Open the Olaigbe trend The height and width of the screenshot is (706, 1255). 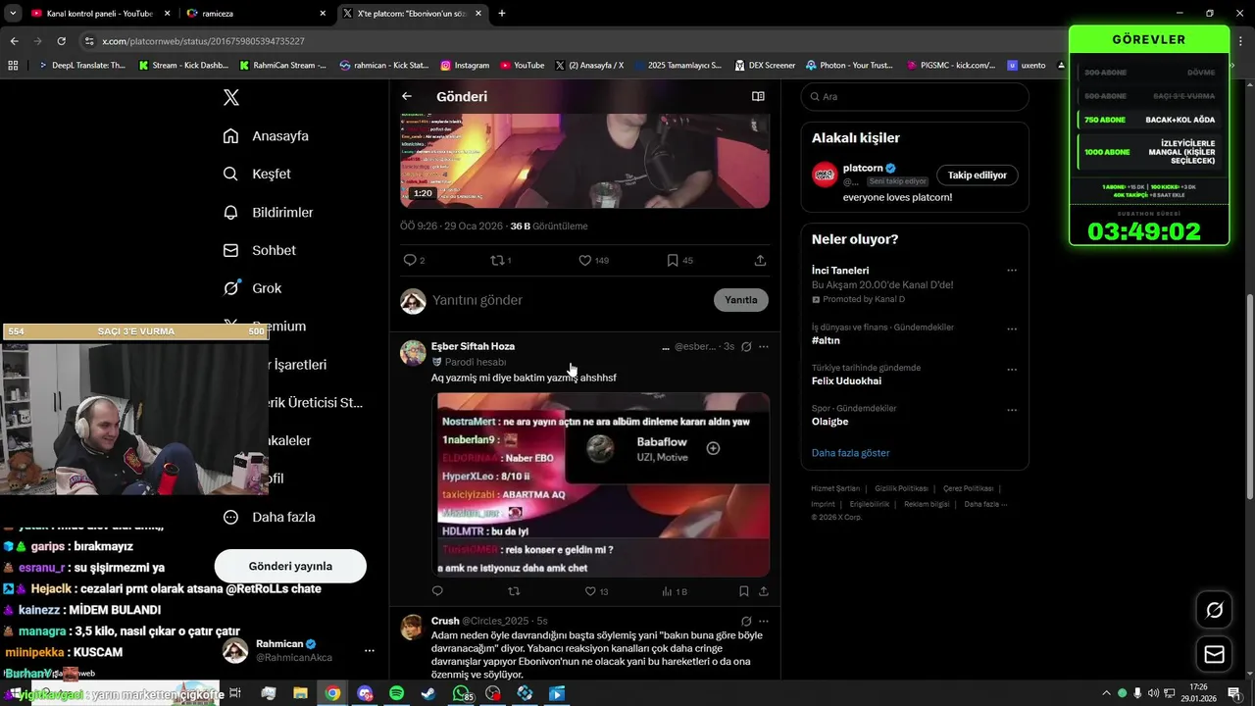829,422
